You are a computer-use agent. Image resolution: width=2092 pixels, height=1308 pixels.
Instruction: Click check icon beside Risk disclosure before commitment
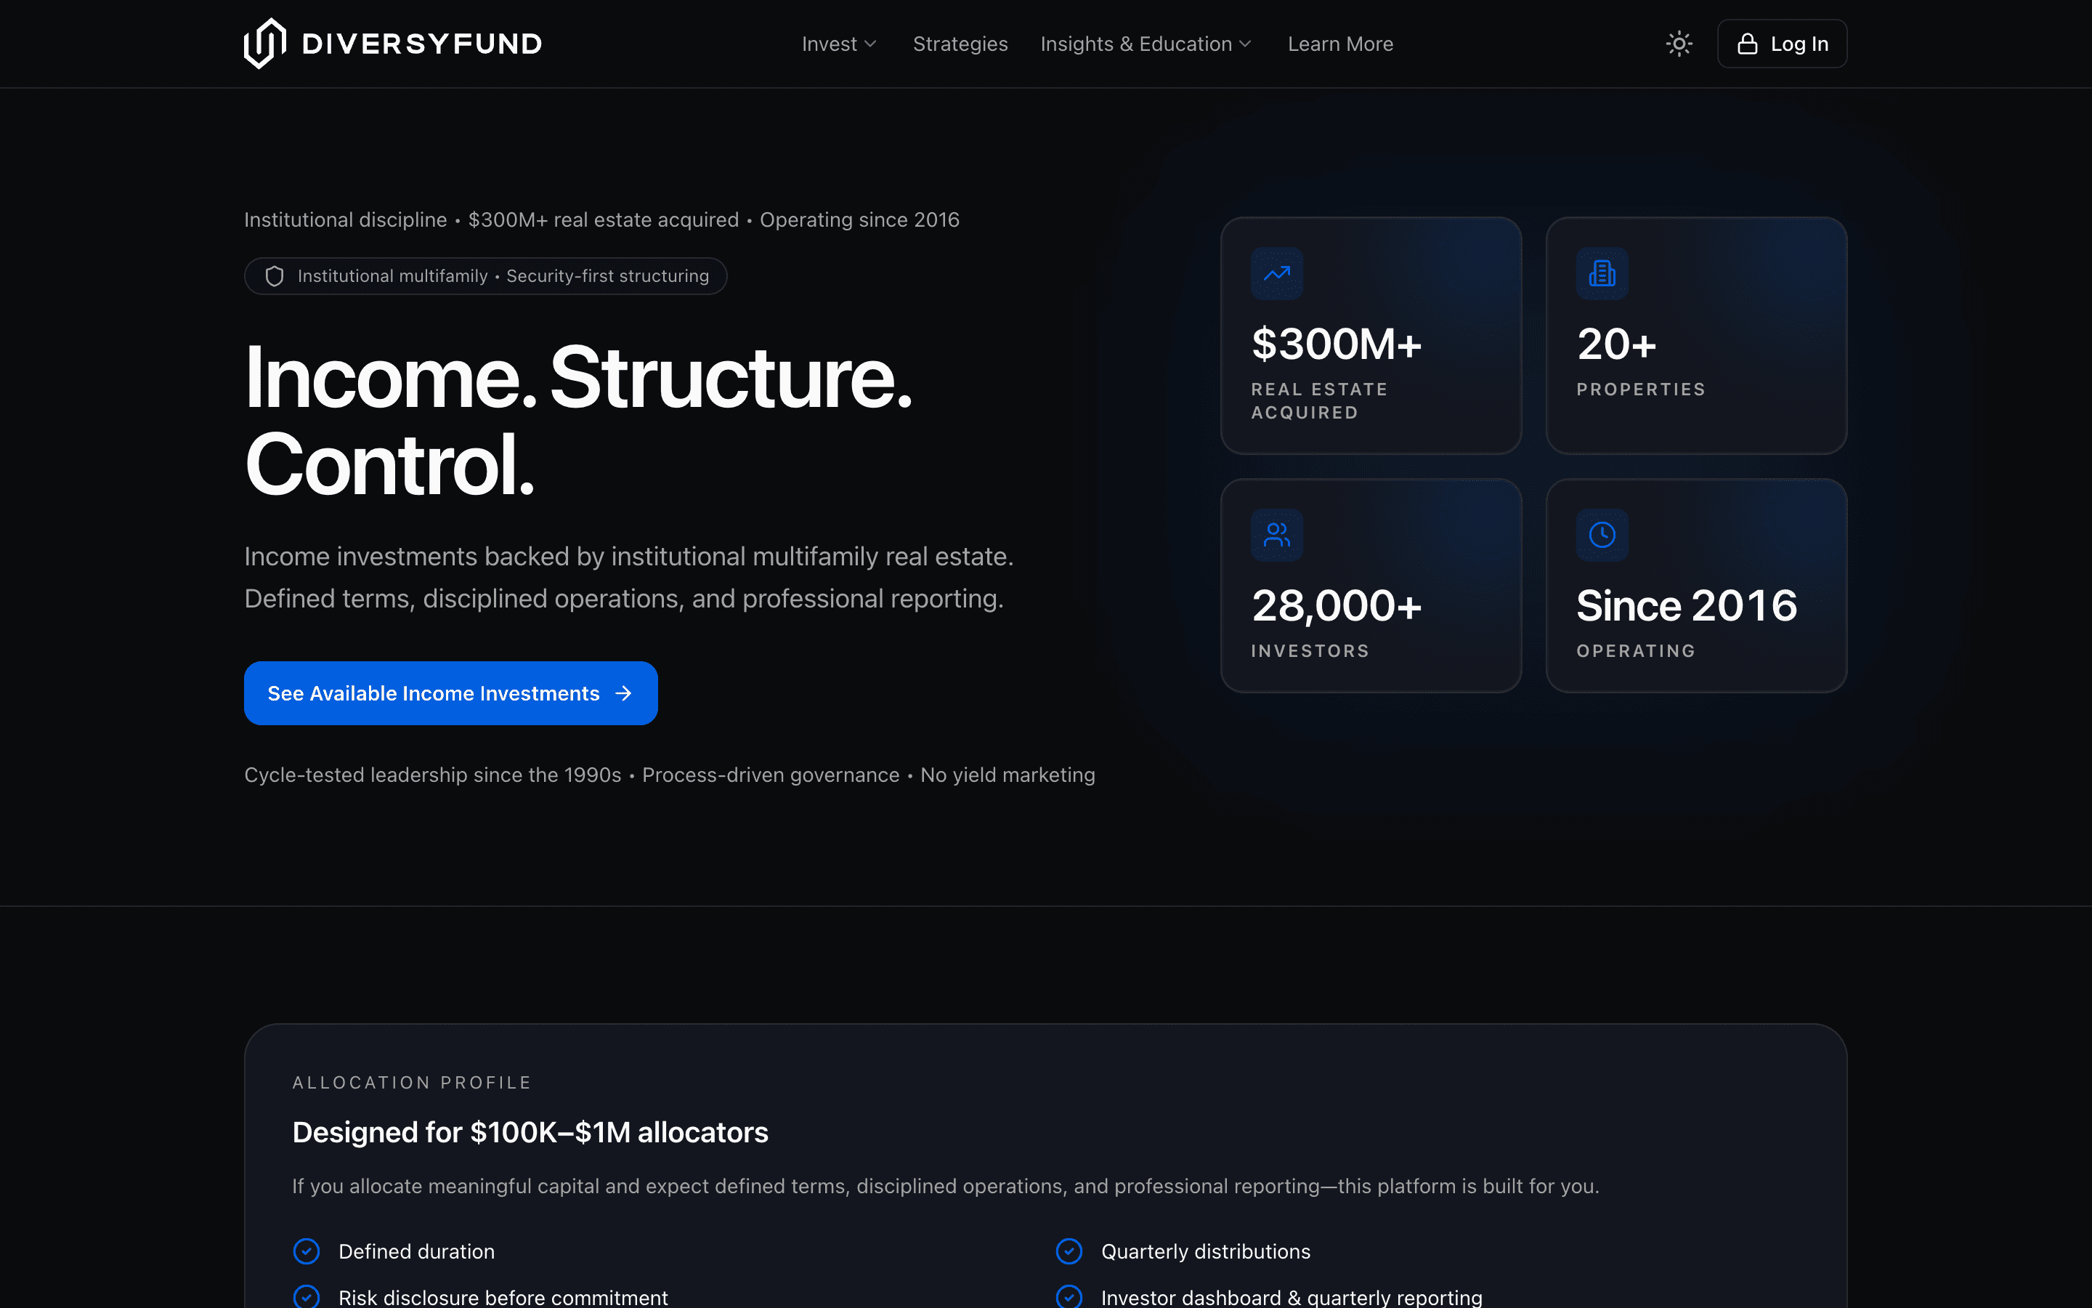pos(306,1297)
